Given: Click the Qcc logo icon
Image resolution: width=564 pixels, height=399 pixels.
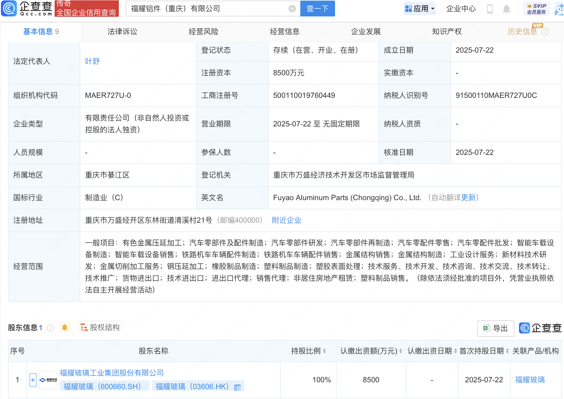Looking at the screenshot, I should point(9,8).
